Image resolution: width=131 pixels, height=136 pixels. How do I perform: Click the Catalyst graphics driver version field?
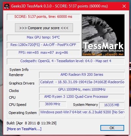click(82, 82)
